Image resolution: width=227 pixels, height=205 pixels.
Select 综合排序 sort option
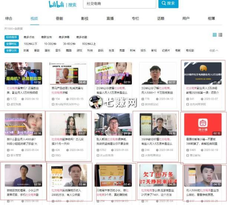coord(11,37)
